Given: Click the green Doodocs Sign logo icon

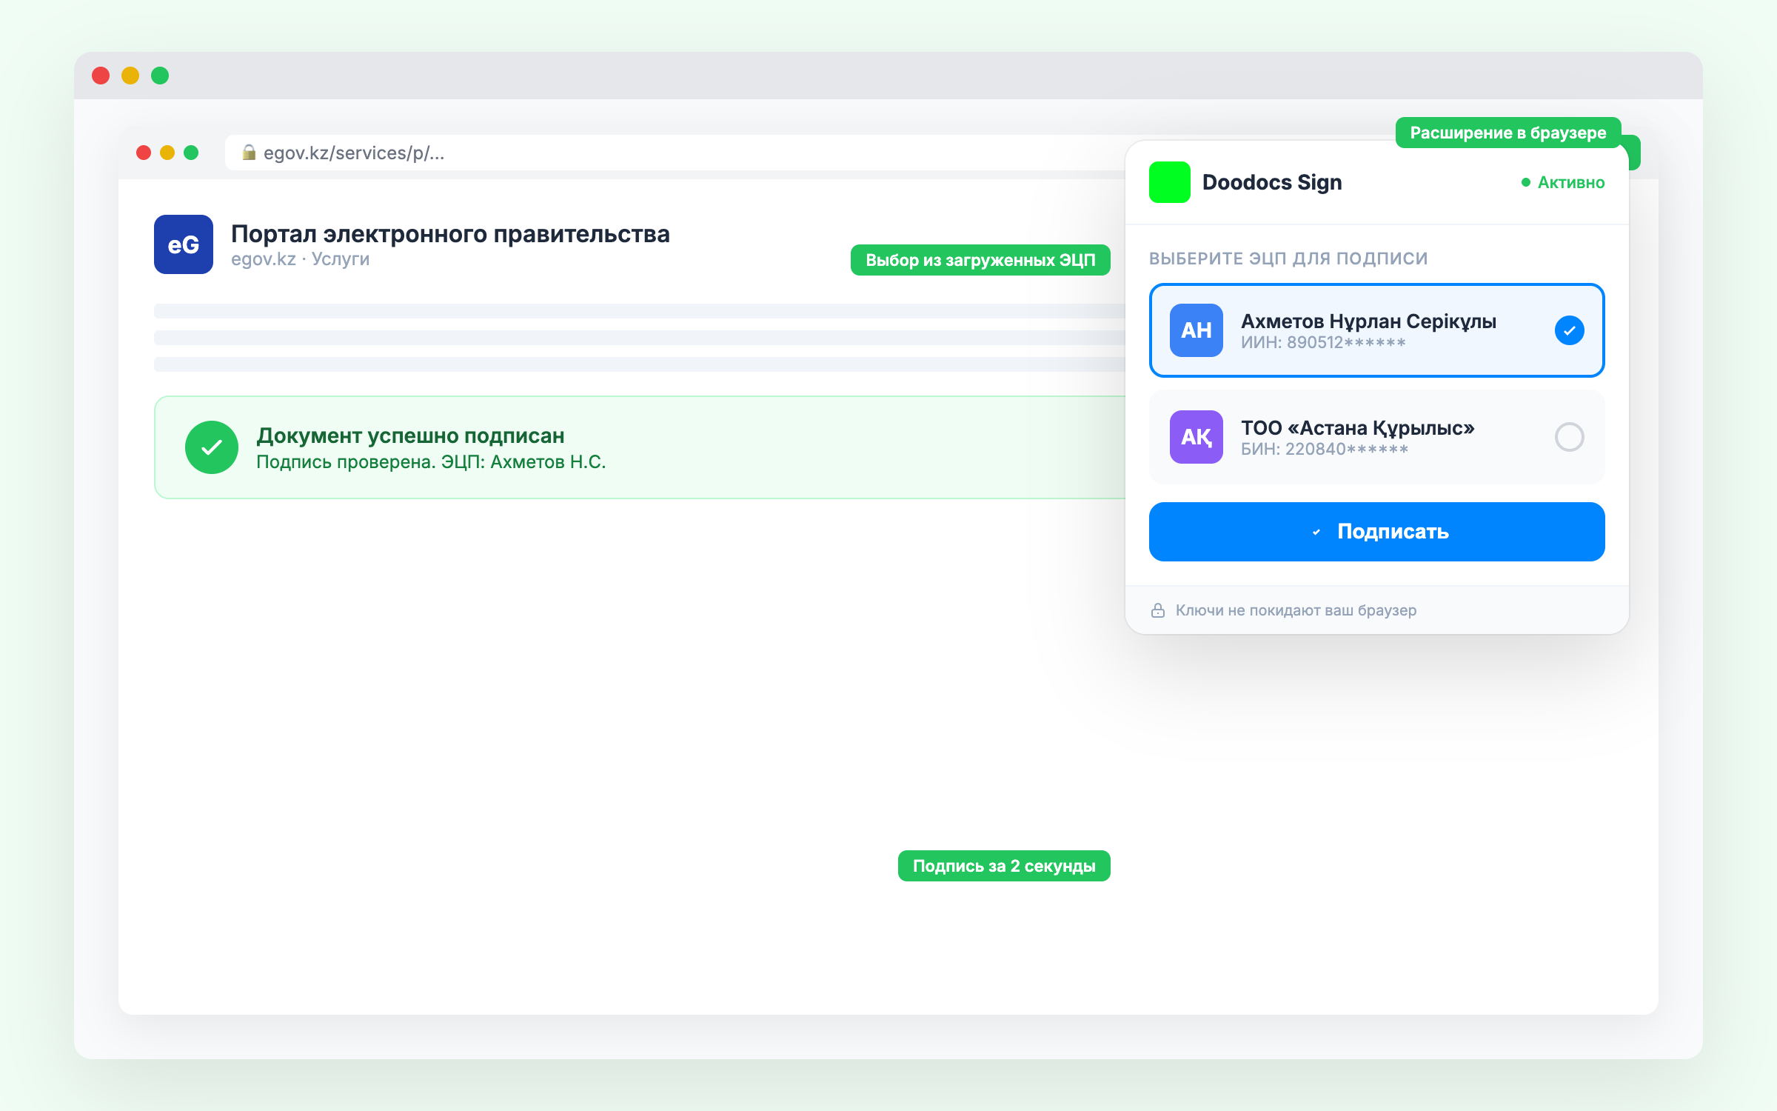Looking at the screenshot, I should (1169, 182).
